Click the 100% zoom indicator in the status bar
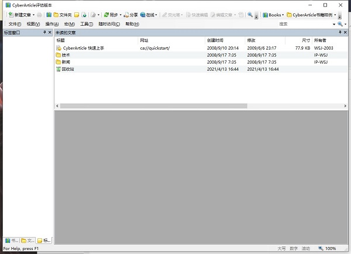351x254 pixels. (x=331, y=248)
